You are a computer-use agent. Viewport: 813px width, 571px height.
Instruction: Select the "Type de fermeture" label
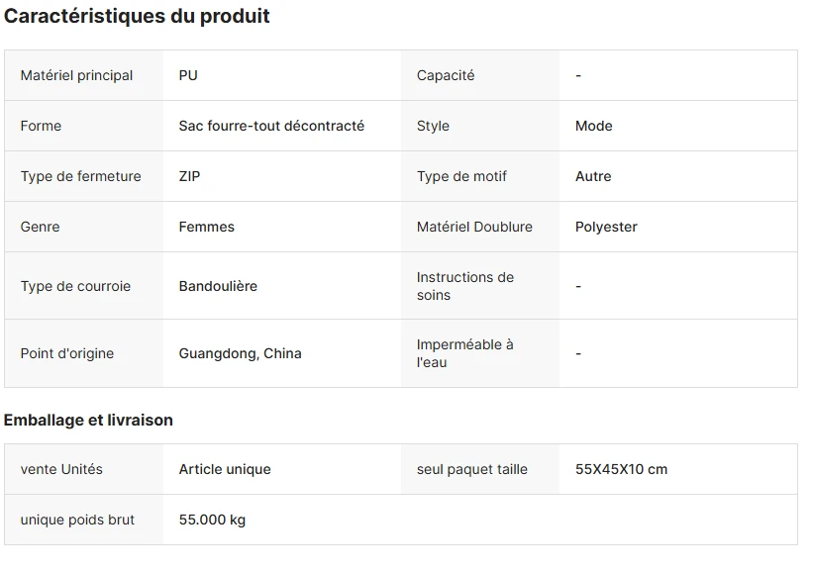[80, 176]
